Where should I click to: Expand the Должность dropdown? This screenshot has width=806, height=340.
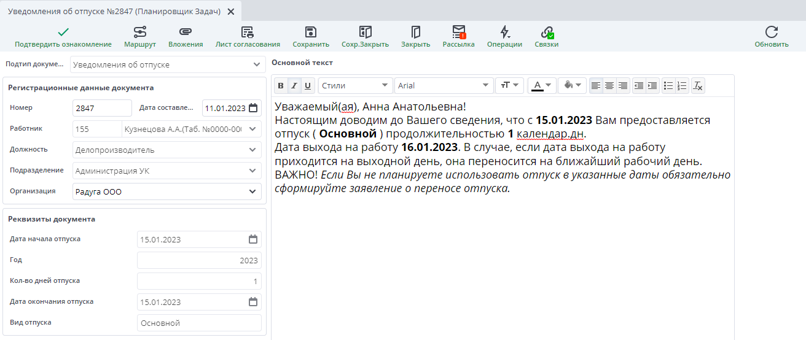click(252, 150)
